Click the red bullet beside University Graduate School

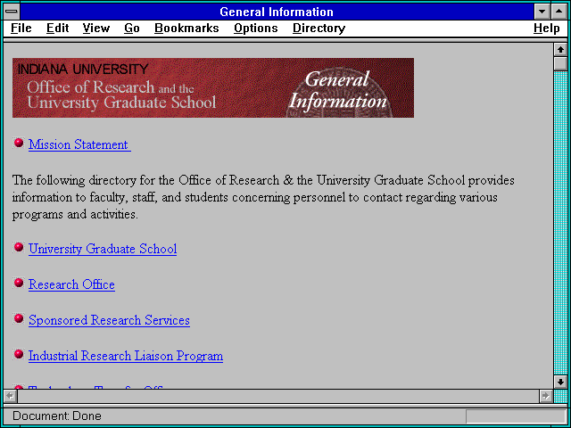(19, 247)
